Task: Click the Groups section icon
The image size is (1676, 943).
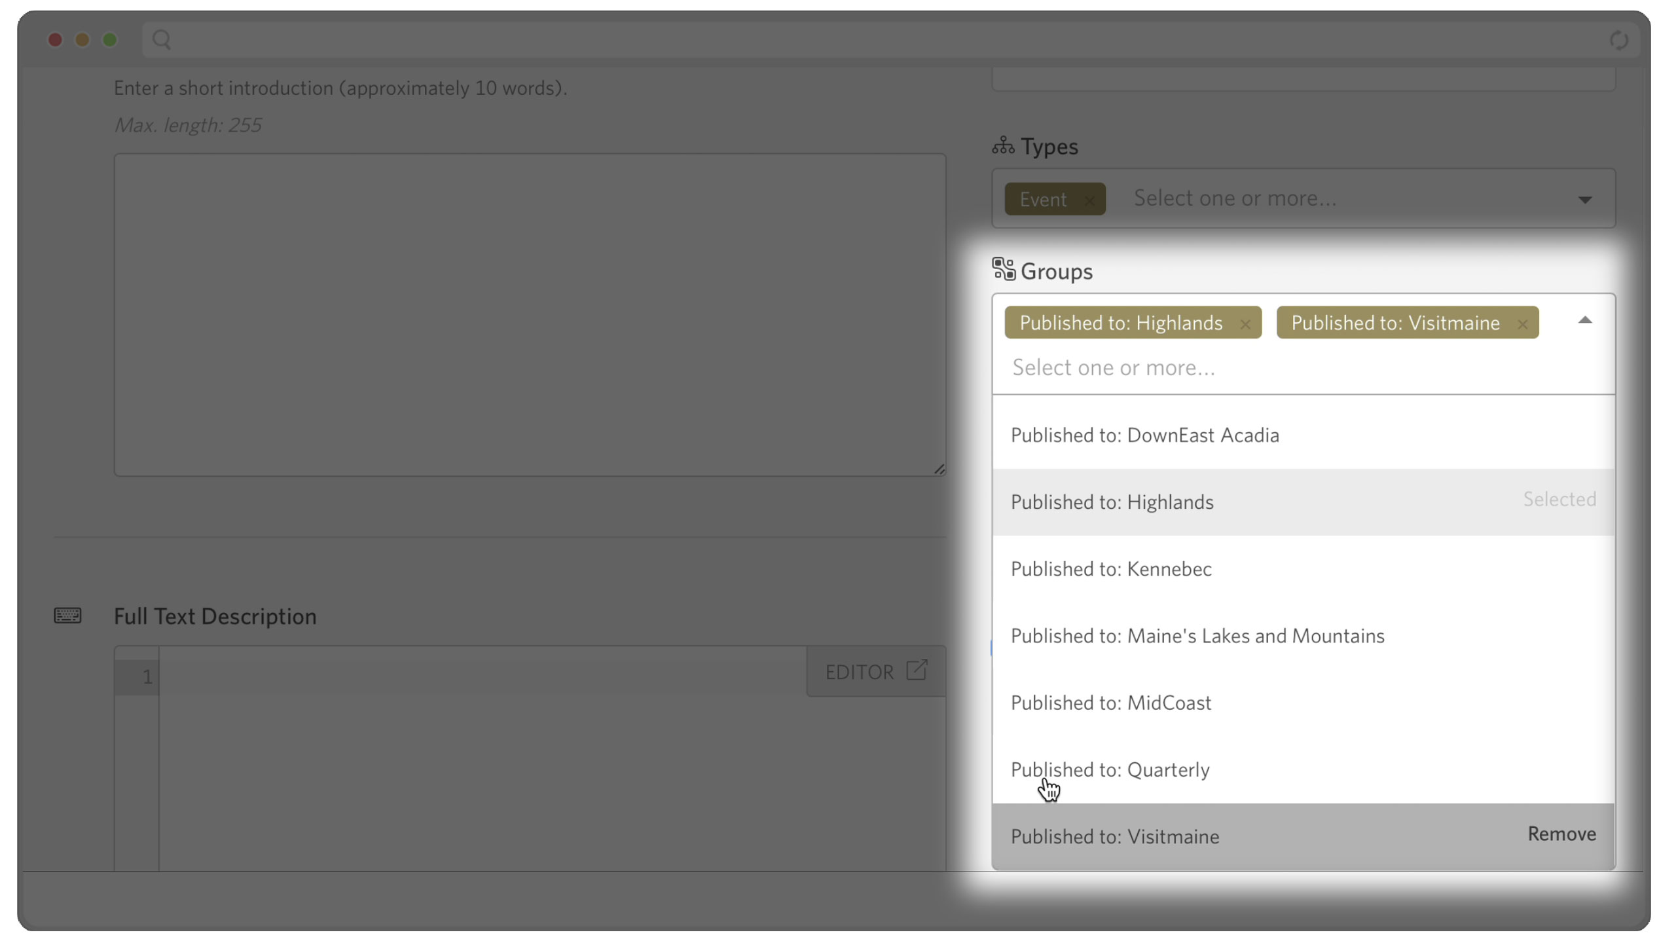Action: point(1003,269)
